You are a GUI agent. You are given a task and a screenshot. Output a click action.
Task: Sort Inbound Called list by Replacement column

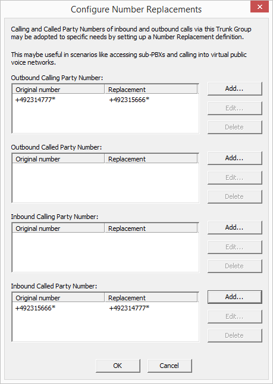(x=151, y=298)
